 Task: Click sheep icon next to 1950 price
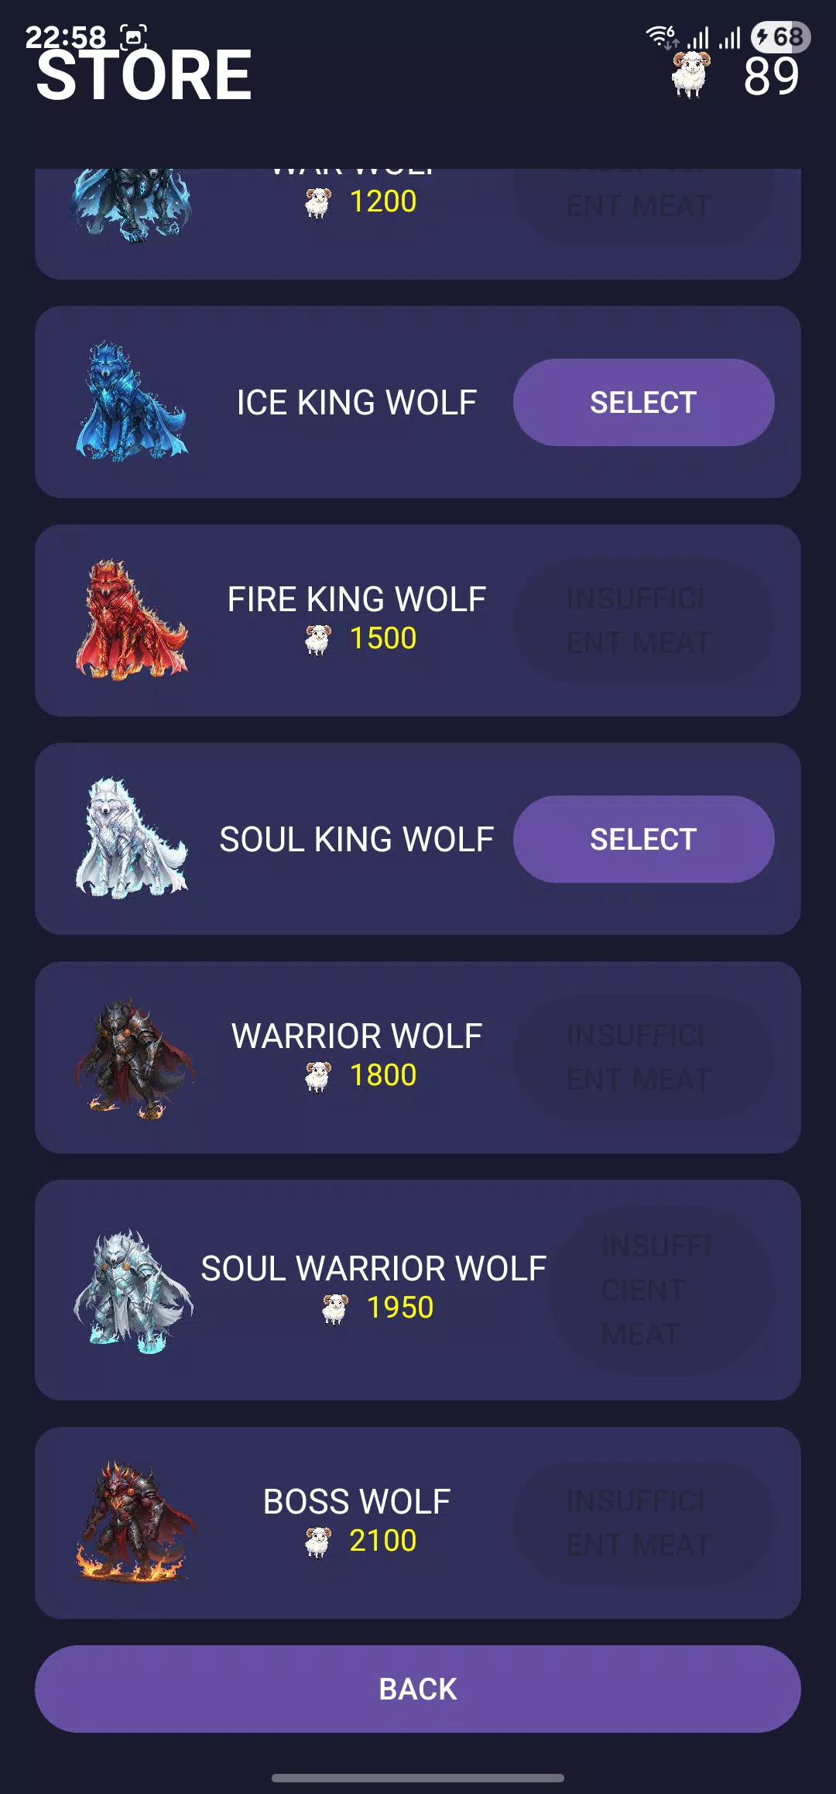334,1308
